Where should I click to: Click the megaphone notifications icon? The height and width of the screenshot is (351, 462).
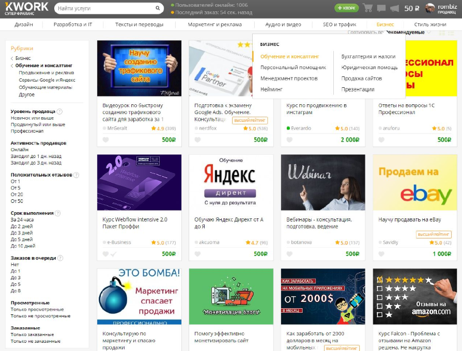(x=394, y=8)
